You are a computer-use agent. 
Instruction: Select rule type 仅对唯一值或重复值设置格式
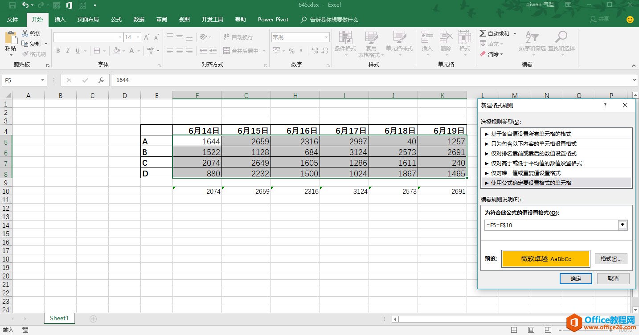(x=557, y=173)
